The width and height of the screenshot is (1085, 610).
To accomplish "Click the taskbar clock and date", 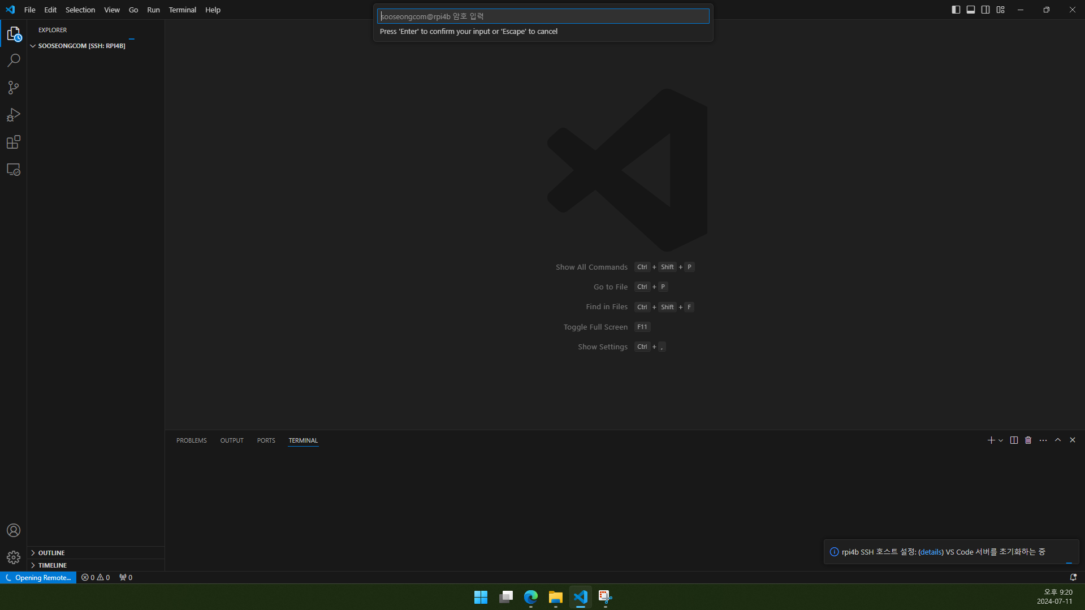I will pos(1054,597).
